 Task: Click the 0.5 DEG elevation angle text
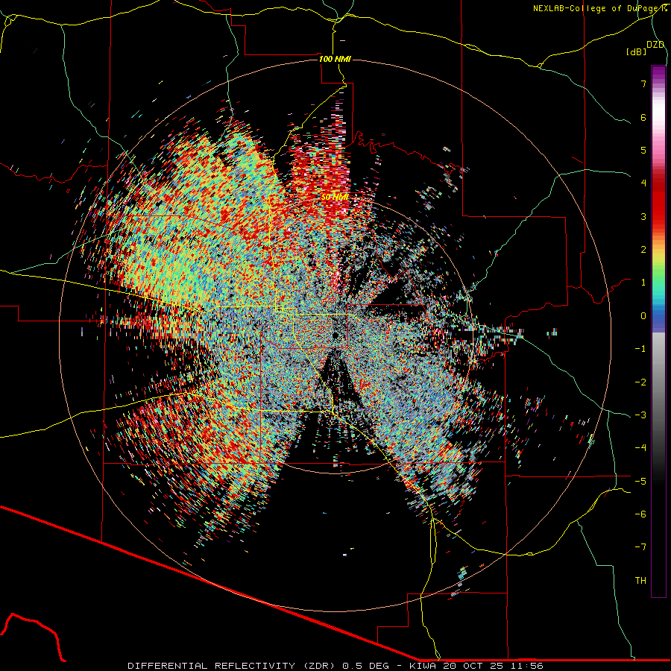coord(365,666)
